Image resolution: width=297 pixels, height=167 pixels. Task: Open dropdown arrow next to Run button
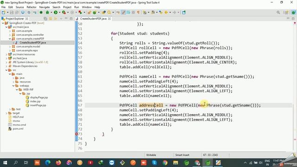point(59,13)
